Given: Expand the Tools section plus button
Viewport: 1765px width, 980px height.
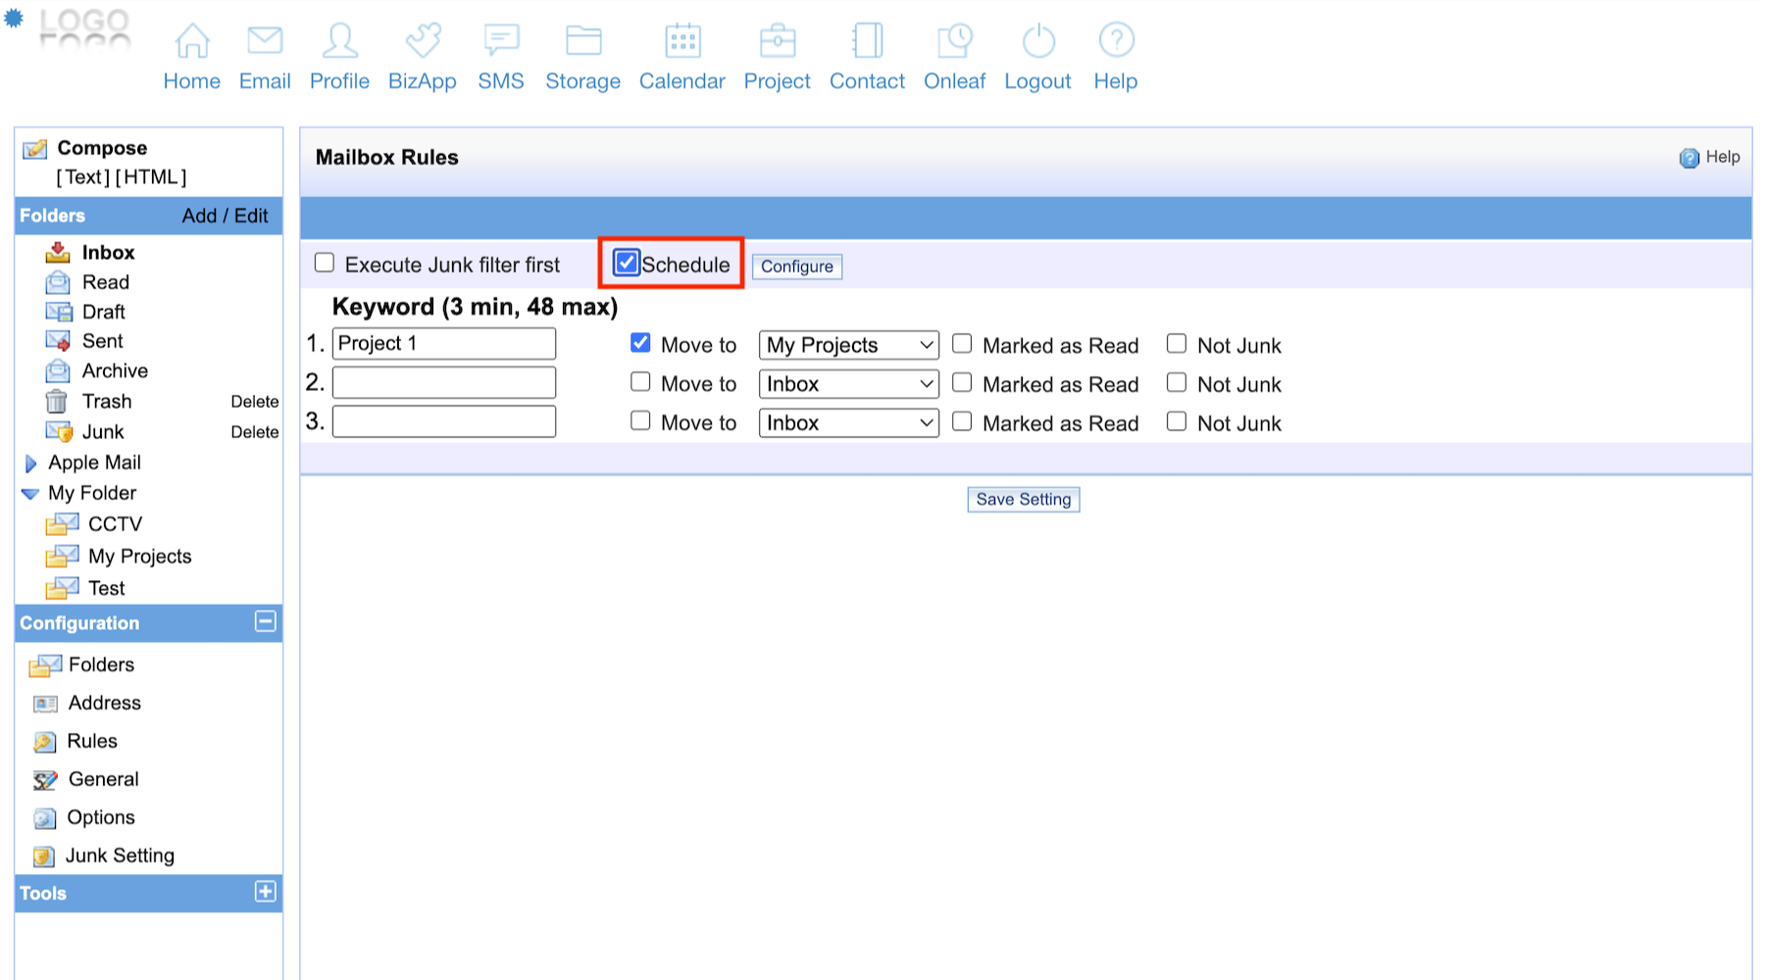Looking at the screenshot, I should [265, 892].
